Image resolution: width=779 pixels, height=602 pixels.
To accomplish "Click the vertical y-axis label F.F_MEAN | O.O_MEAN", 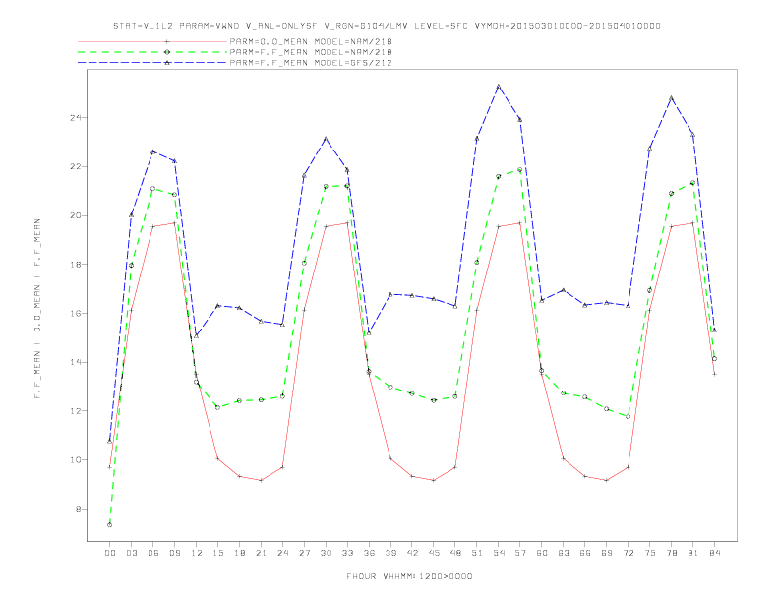I will pyautogui.click(x=37, y=309).
